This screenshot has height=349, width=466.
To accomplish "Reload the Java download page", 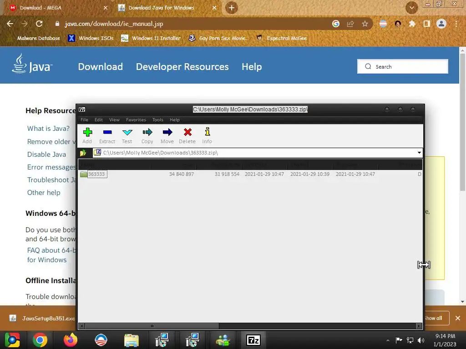I will click(39, 24).
